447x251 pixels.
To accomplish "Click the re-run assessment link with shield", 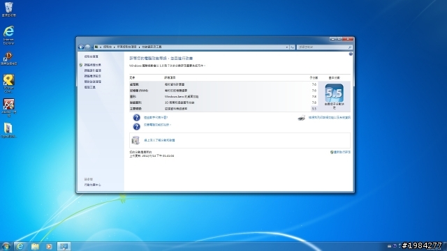I will (340, 152).
